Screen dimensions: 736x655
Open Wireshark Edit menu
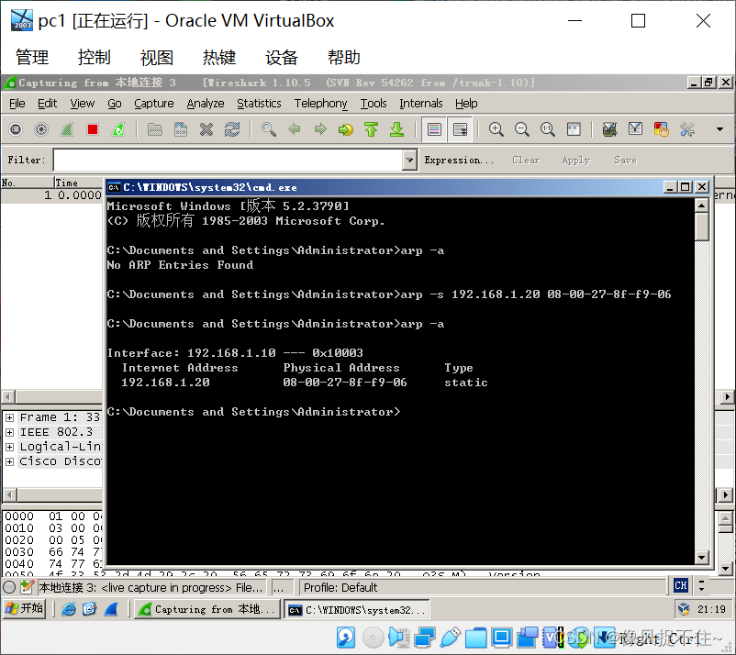pyautogui.click(x=48, y=104)
